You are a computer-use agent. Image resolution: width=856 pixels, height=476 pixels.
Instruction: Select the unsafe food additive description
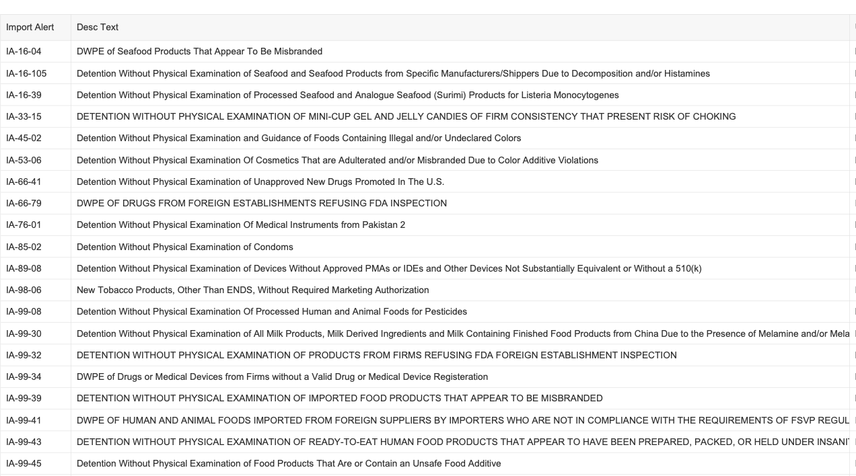pyautogui.click(x=289, y=463)
